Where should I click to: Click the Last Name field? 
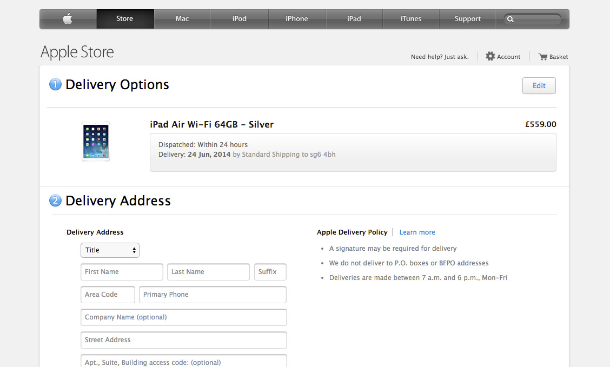pos(208,272)
